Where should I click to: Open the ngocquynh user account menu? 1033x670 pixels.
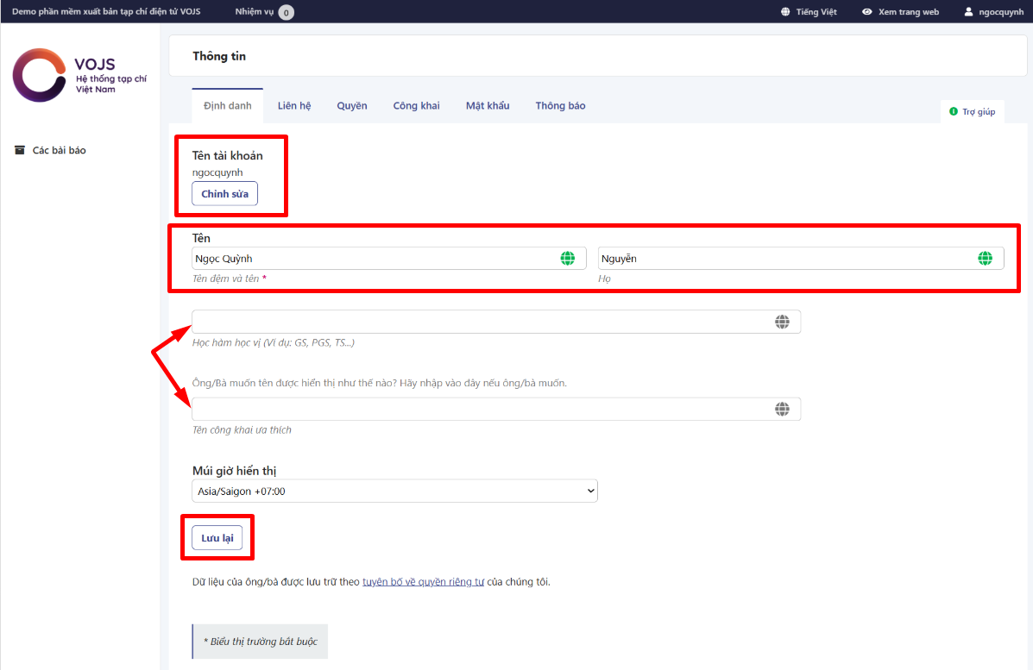993,12
